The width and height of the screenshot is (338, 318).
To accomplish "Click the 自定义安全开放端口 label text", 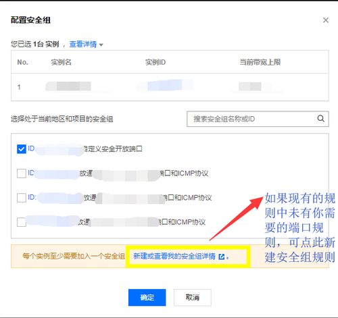I will pos(113,149).
